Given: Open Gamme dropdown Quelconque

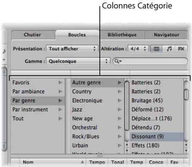Looking at the screenshot, I should point(78,61).
